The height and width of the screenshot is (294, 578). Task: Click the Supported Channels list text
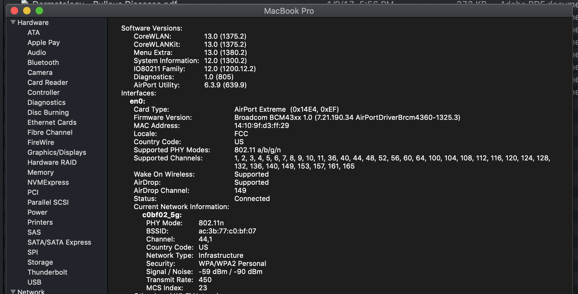(392, 162)
